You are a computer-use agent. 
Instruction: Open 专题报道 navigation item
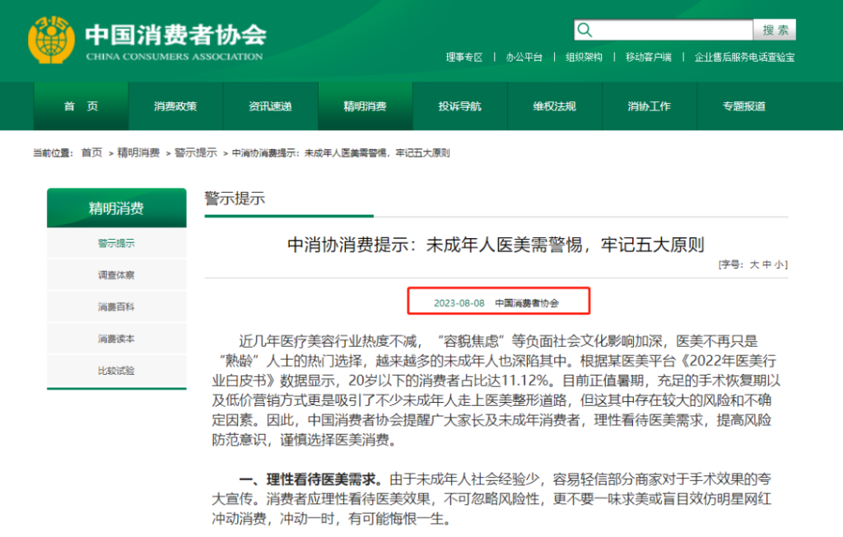click(743, 106)
